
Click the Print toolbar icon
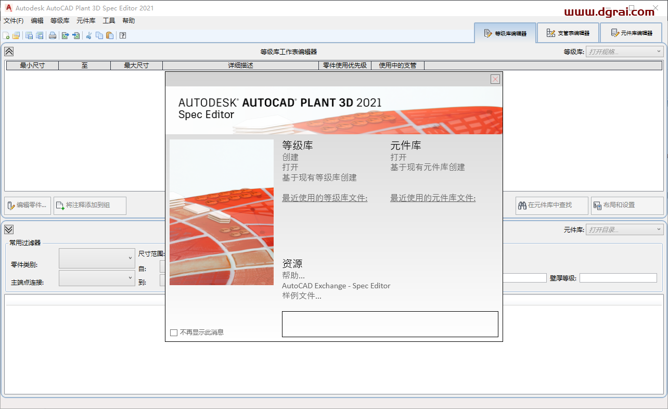pyautogui.click(x=53, y=35)
